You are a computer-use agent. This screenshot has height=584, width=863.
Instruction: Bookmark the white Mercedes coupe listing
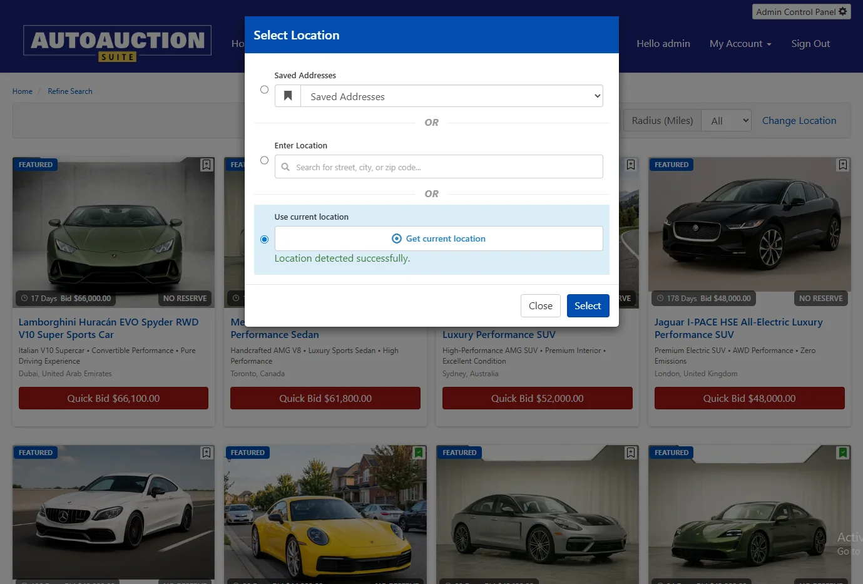tap(207, 453)
